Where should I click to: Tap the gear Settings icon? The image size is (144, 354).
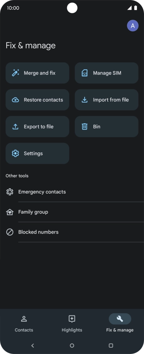pos(15,154)
